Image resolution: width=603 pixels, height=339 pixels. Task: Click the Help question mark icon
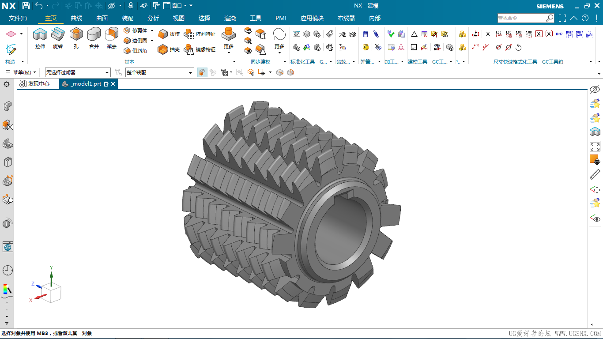585,18
